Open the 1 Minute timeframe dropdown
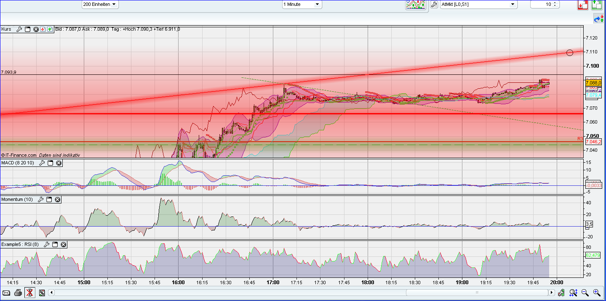The height and width of the screenshot is (301, 606). [317, 4]
